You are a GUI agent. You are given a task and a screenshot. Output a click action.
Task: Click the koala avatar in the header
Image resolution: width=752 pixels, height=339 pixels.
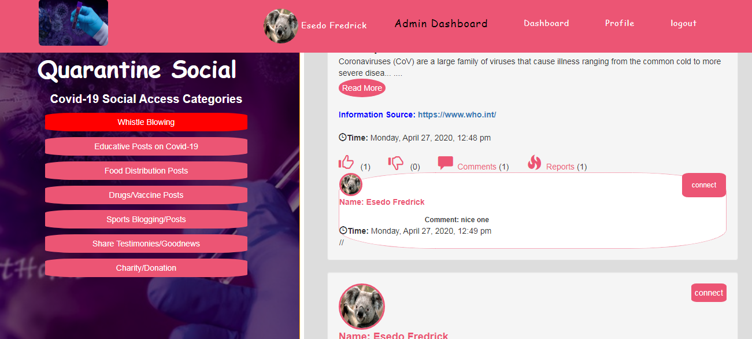281,26
